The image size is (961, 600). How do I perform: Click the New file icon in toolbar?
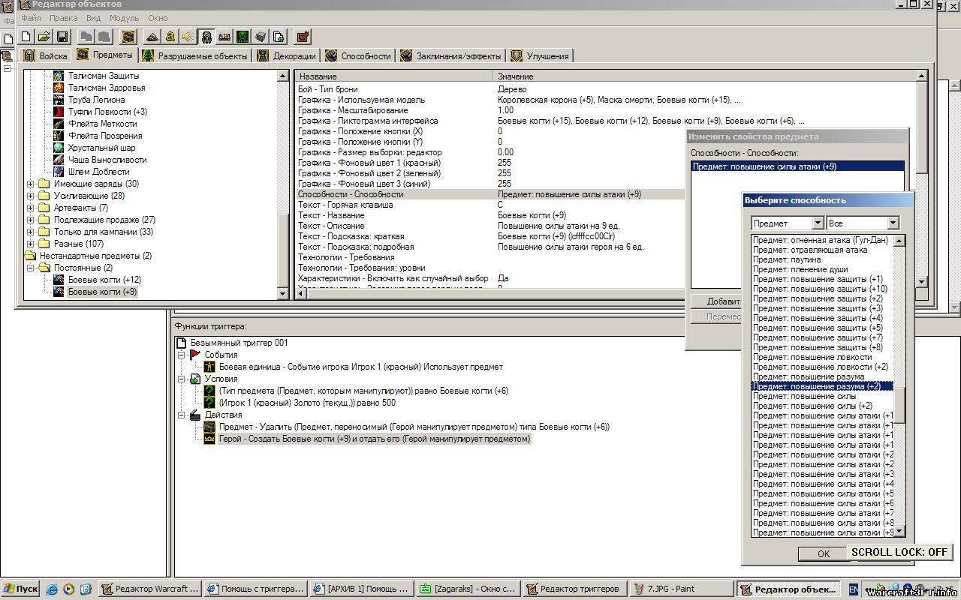click(x=26, y=37)
